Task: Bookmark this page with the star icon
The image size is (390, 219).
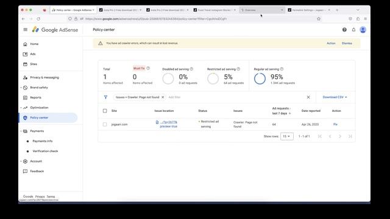Action: 319,19
